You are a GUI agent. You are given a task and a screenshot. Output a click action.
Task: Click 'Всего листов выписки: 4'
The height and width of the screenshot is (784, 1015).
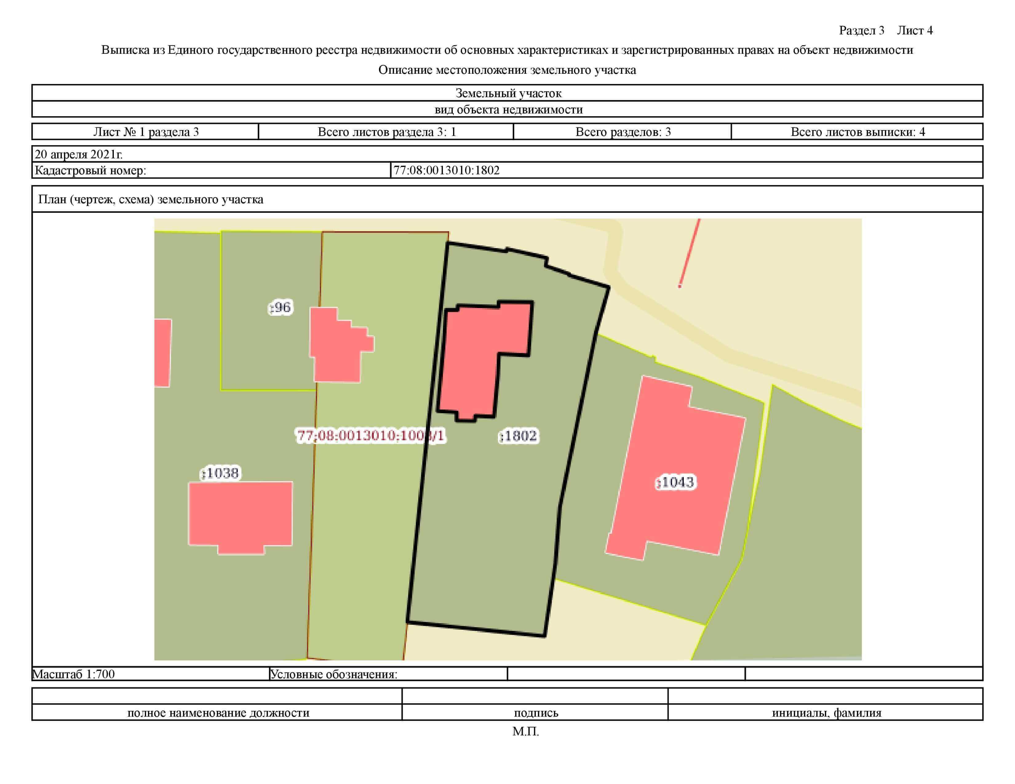point(858,132)
